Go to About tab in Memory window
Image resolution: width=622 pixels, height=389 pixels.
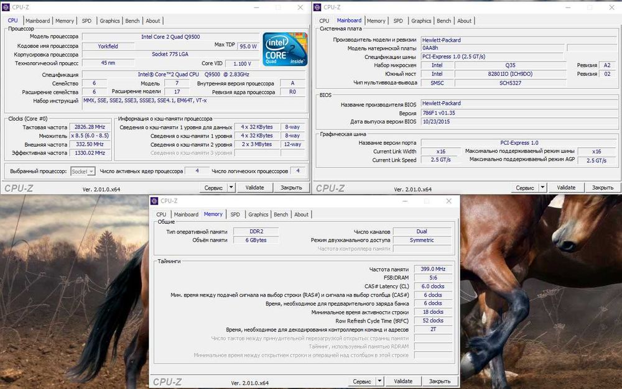click(301, 214)
